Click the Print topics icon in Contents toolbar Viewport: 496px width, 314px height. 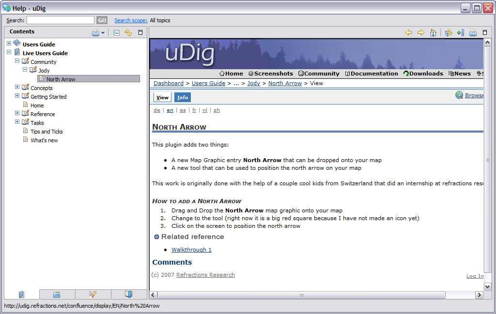[95, 32]
